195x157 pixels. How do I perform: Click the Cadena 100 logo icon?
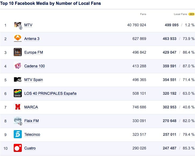click(x=18, y=66)
